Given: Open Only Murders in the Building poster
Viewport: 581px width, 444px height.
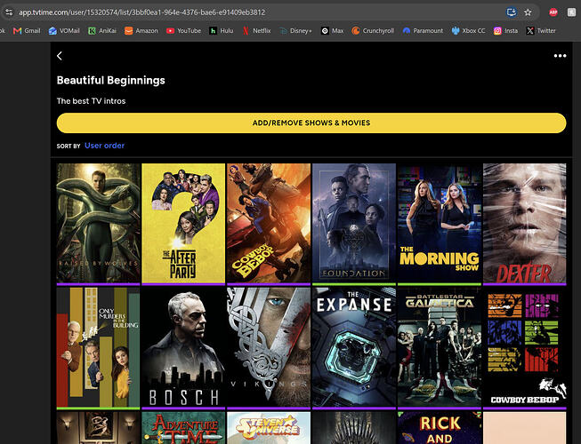Looking at the screenshot, I should tap(98, 347).
